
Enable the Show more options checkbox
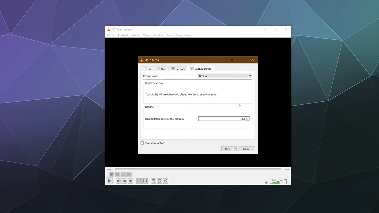142,143
